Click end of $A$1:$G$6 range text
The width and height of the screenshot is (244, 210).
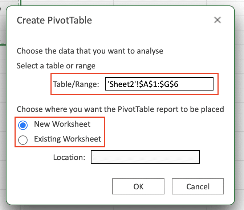[178, 84]
